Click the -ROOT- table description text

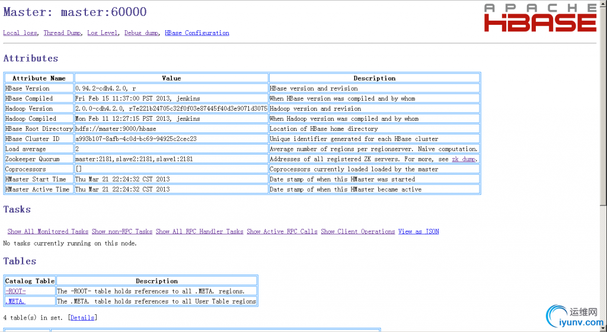pos(151,291)
